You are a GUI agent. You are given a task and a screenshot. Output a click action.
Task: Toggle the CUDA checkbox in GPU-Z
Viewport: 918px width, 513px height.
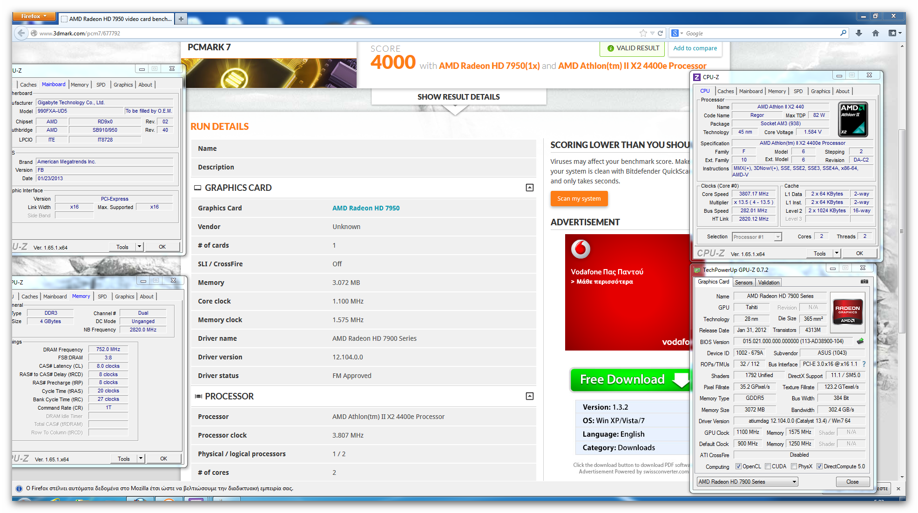[768, 466]
